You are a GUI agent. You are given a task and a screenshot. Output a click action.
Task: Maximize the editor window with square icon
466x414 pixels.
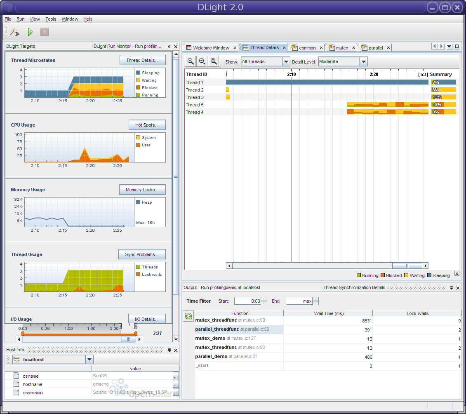point(457,46)
